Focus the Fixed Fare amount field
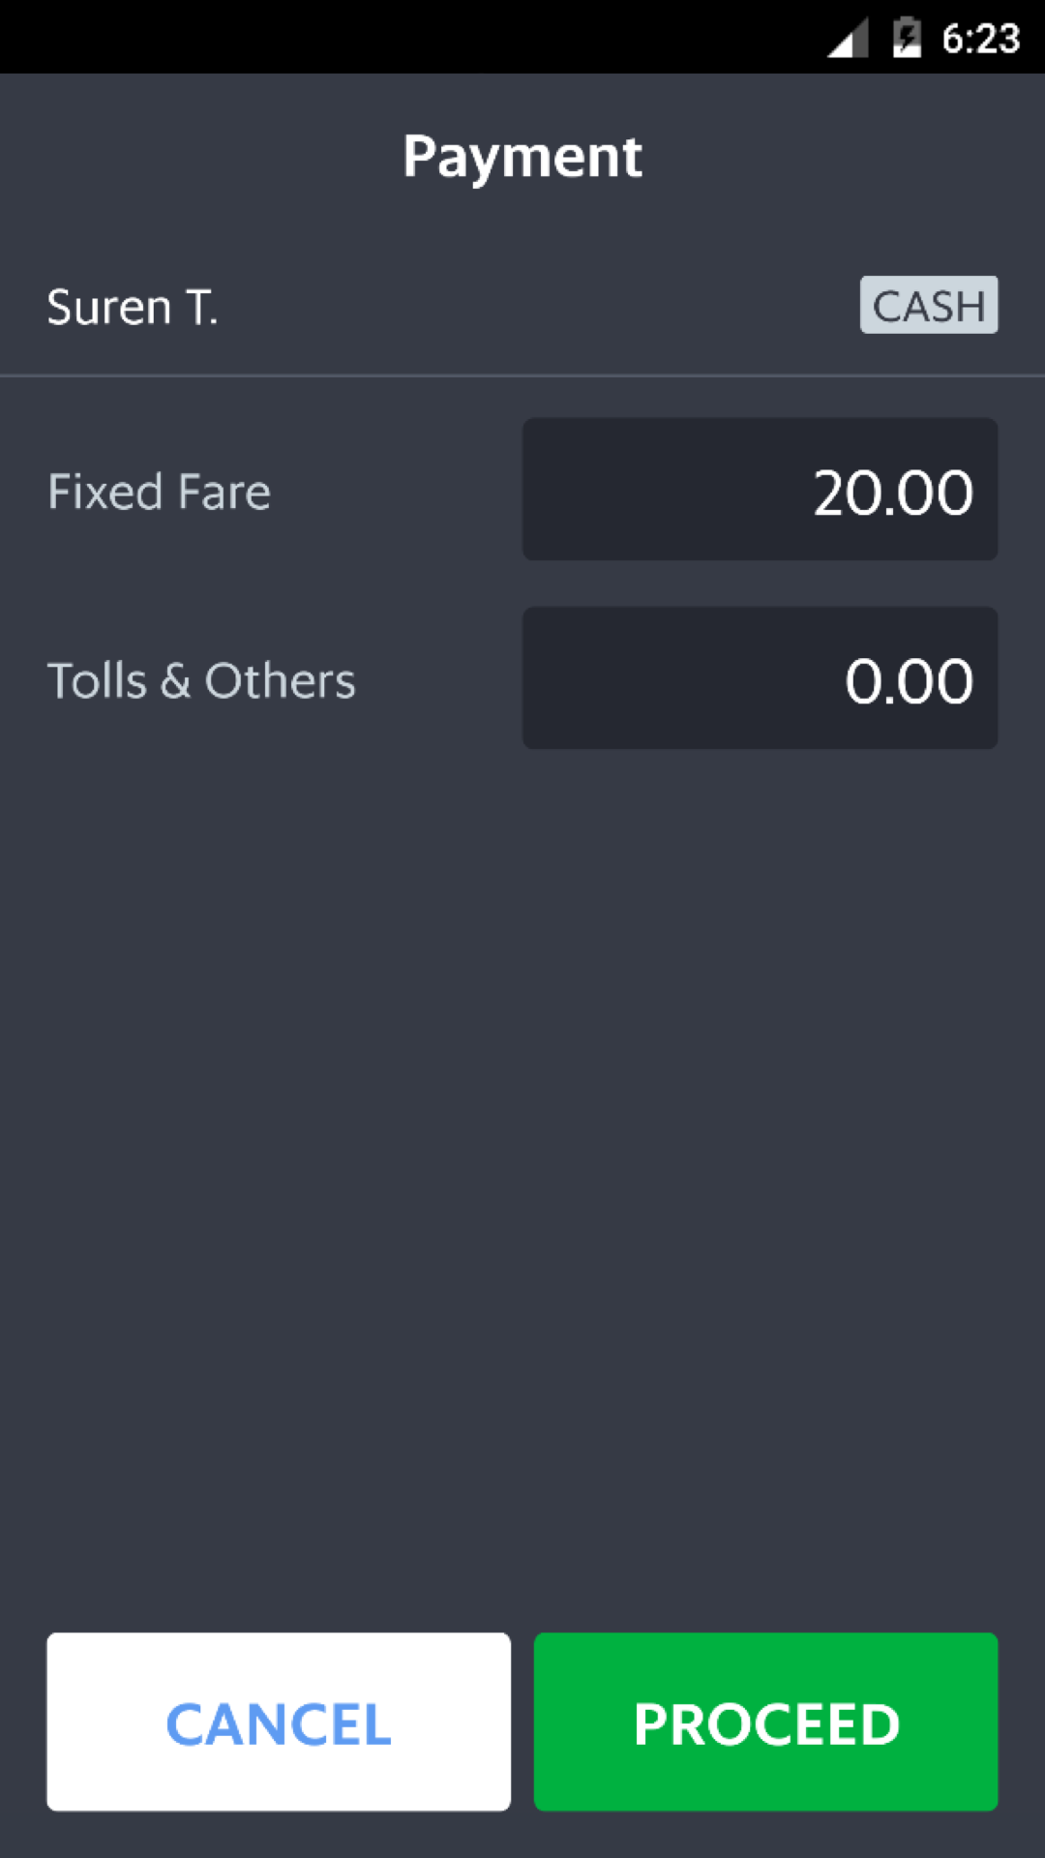The width and height of the screenshot is (1045, 1858). (760, 490)
